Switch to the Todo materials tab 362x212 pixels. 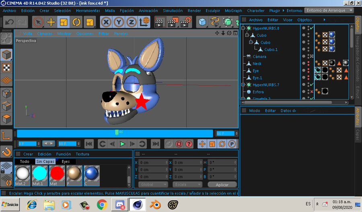[25, 161]
